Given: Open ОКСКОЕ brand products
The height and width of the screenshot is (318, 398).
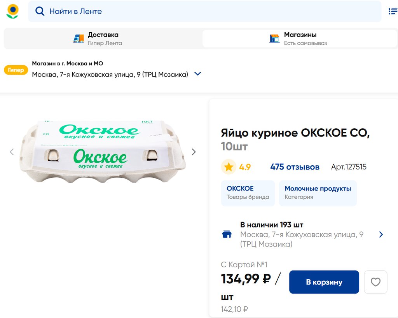Looking at the screenshot, I should pyautogui.click(x=248, y=193).
